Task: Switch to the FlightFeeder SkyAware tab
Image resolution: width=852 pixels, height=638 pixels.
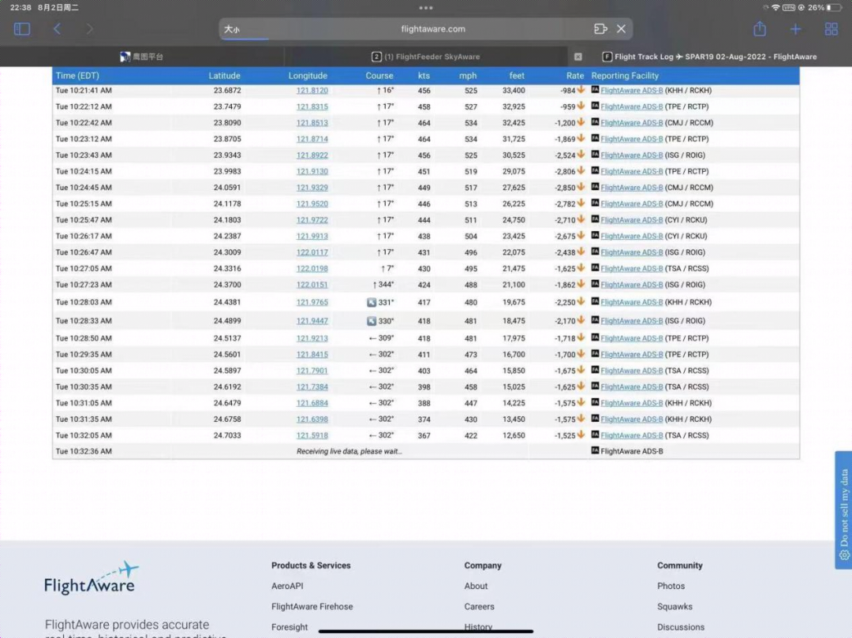Action: click(426, 57)
